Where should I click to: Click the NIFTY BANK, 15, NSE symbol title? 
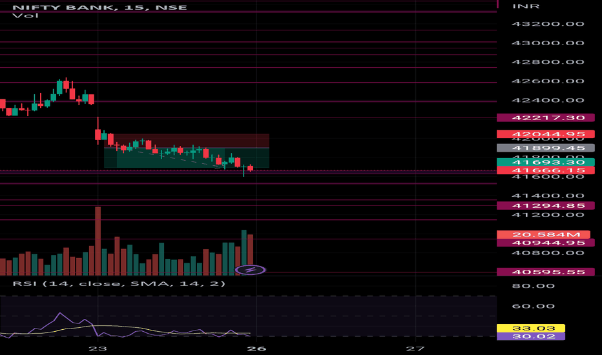(x=100, y=7)
